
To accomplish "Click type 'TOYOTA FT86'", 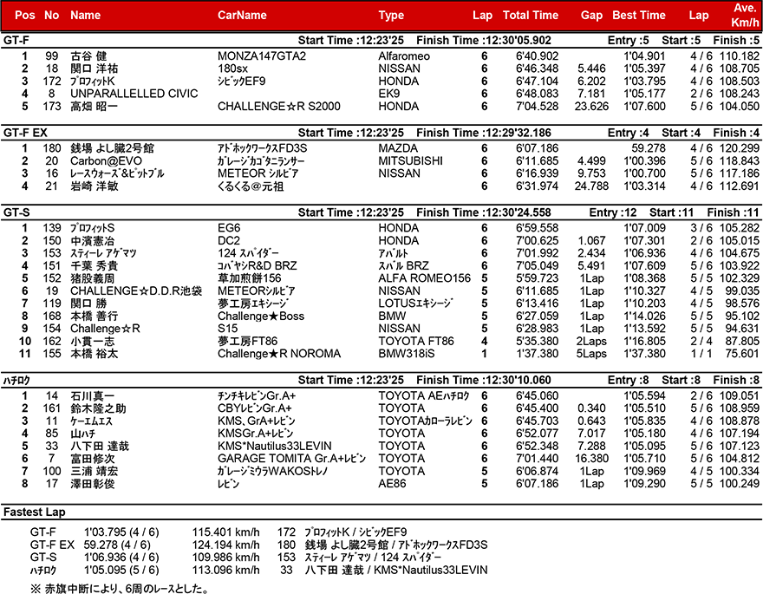I will point(416,341).
